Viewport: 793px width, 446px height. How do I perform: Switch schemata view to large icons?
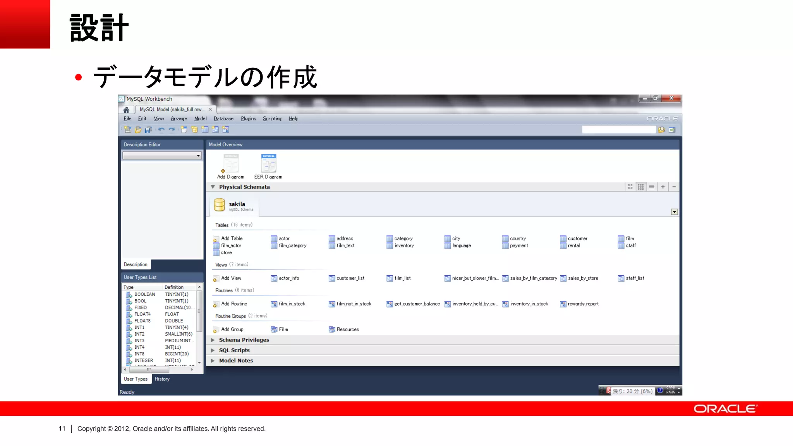(630, 187)
